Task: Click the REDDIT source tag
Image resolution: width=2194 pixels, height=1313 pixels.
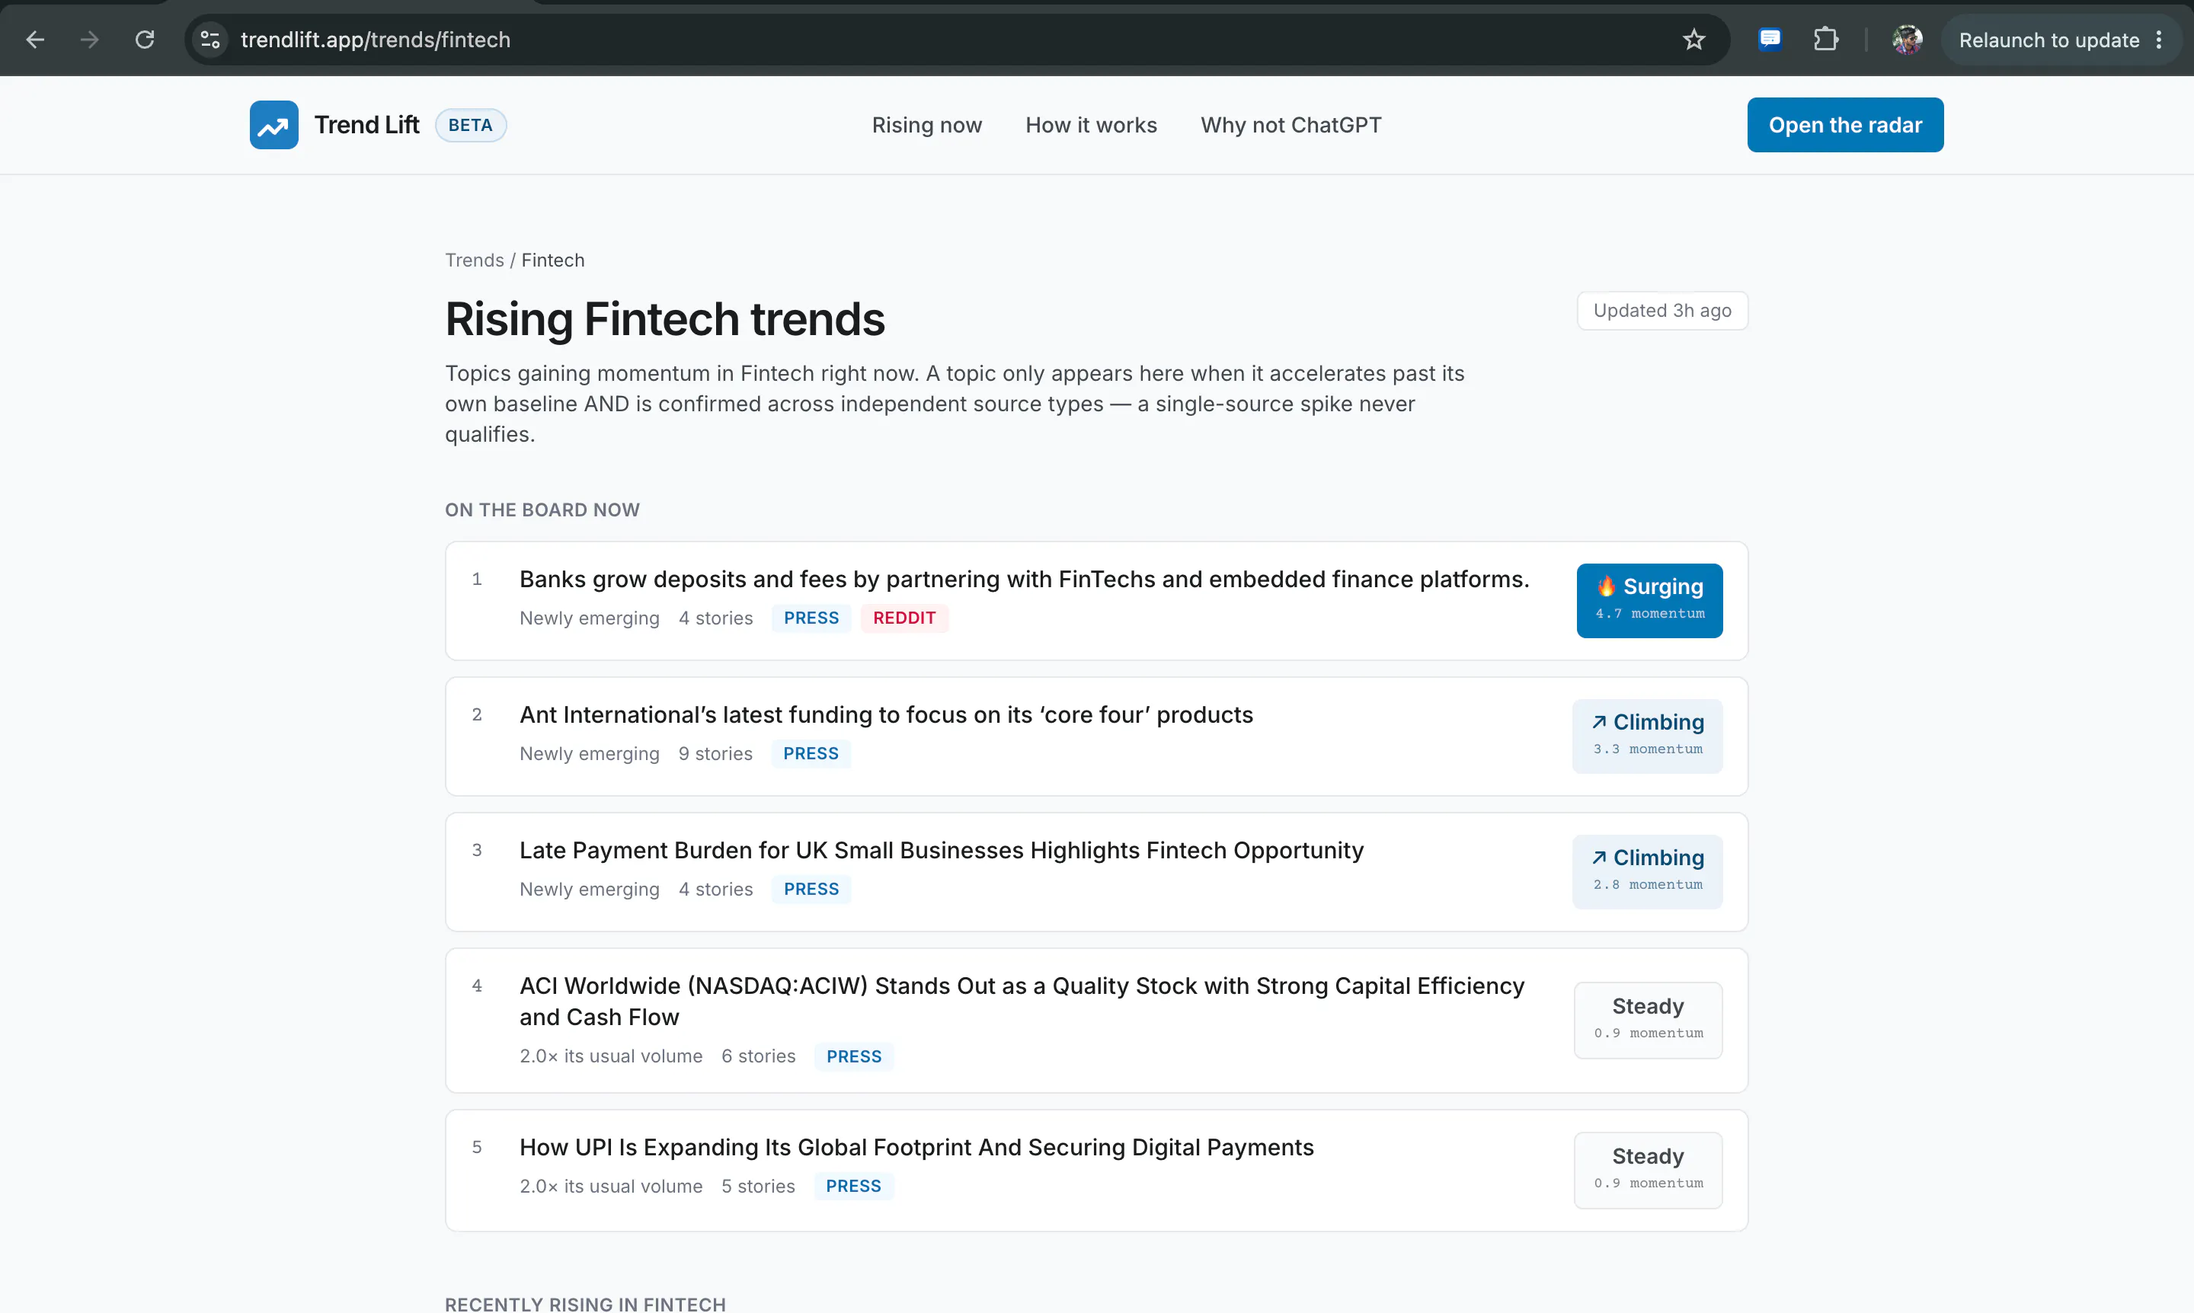Action: click(904, 618)
